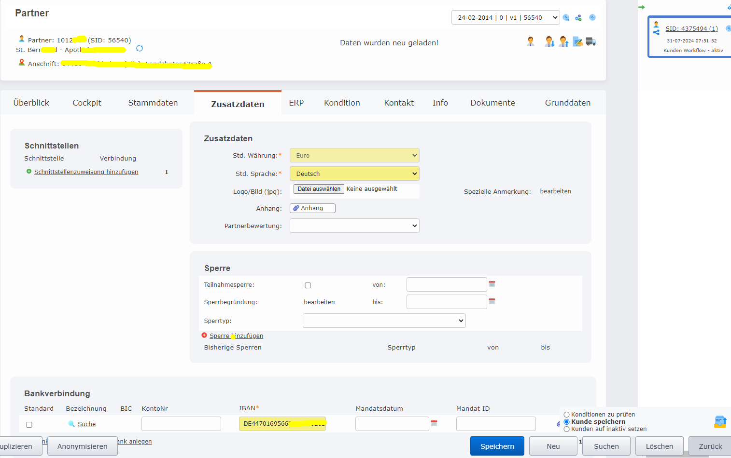Screen dimensions: 731x458
Task: Click the gears with checkmark icon
Action: (578, 18)
